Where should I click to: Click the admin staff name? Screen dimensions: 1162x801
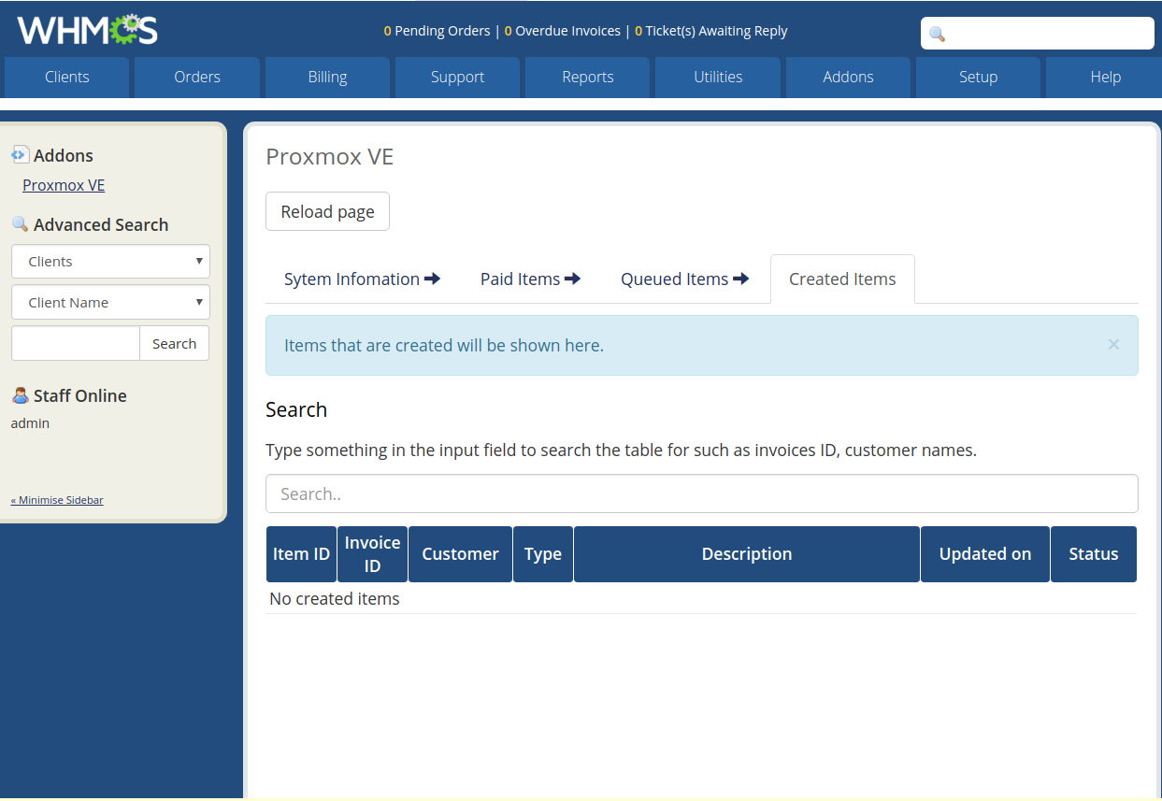[x=30, y=423]
